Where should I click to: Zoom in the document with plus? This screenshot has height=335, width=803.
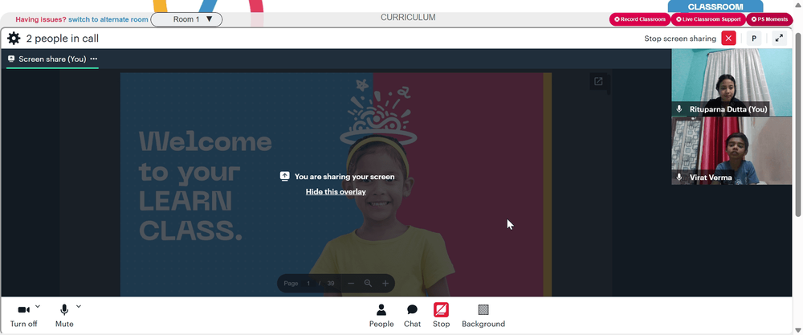point(385,284)
